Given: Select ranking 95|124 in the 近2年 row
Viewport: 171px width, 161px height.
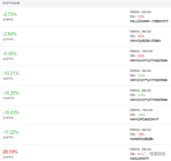Looking at the screenshot, I should point(146,130).
